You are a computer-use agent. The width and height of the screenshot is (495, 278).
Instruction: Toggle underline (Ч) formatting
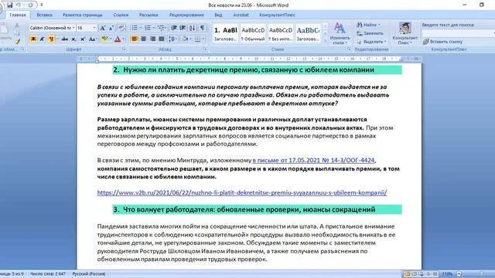click(51, 39)
